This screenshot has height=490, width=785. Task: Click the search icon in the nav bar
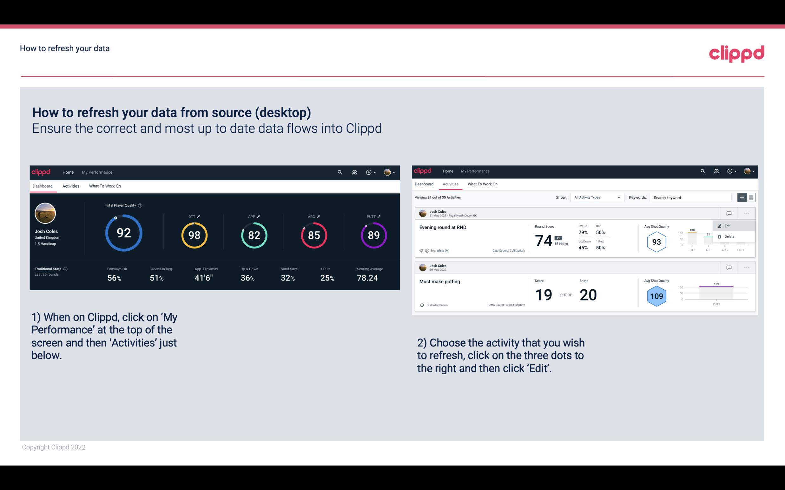pos(339,172)
